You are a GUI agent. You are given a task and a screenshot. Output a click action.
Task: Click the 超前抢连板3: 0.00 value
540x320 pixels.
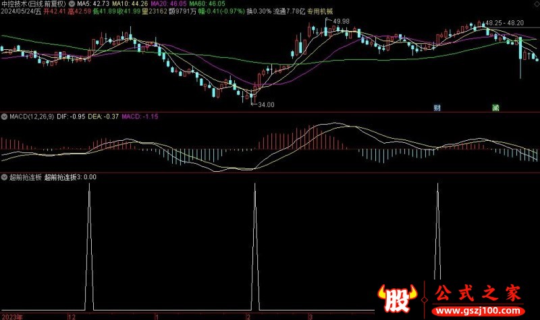pyautogui.click(x=70, y=177)
